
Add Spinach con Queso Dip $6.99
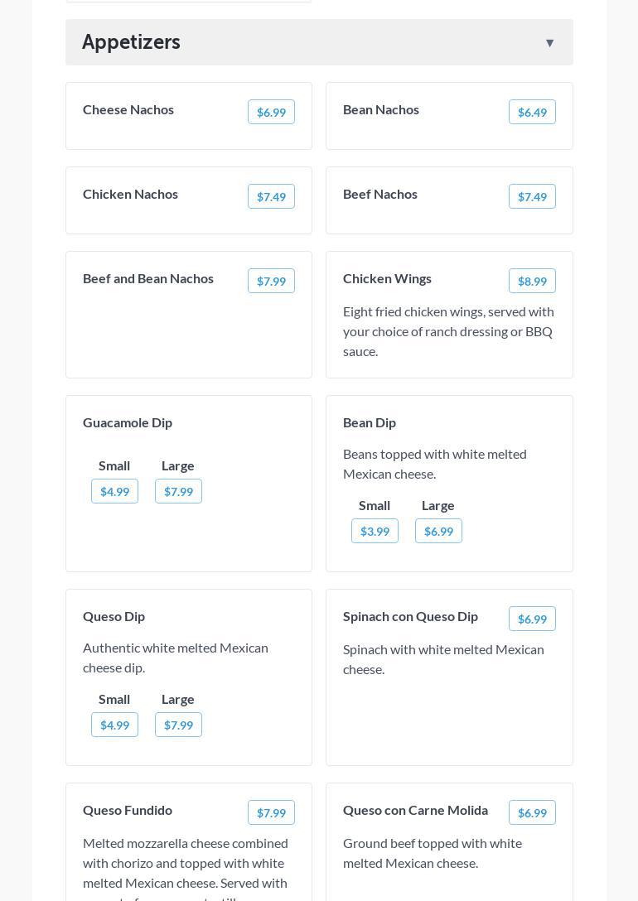coord(532,619)
